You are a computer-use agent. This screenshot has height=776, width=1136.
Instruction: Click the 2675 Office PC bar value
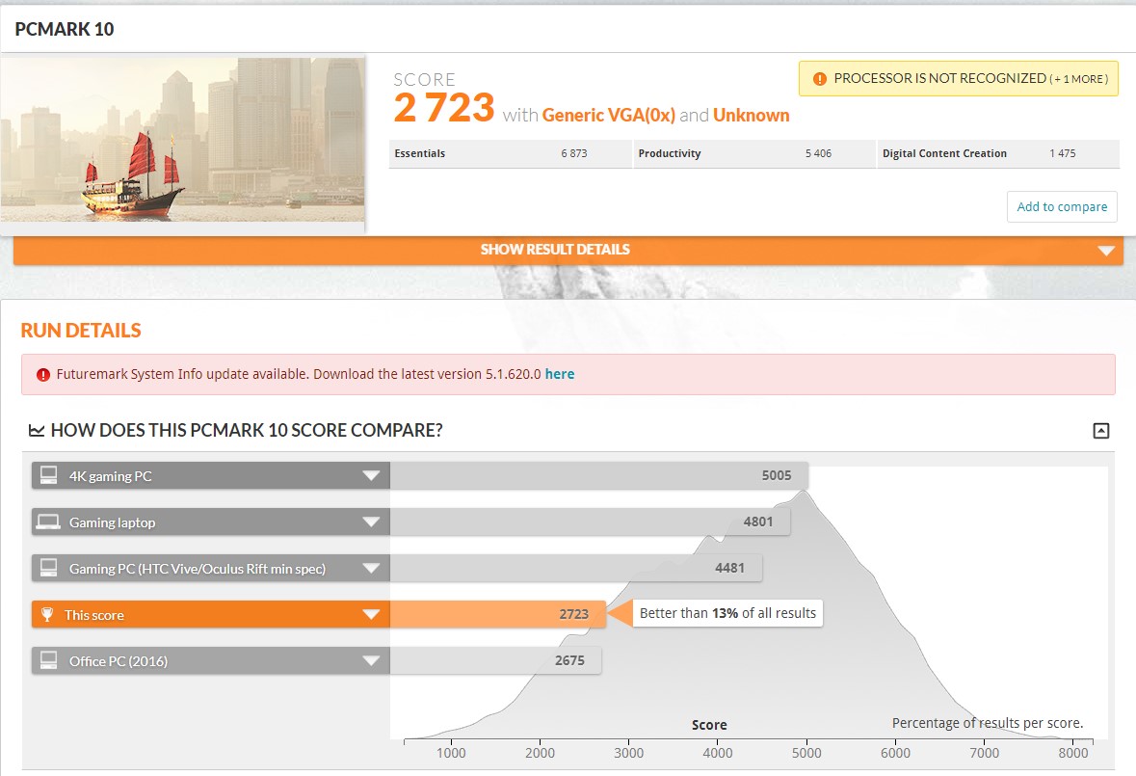point(569,660)
